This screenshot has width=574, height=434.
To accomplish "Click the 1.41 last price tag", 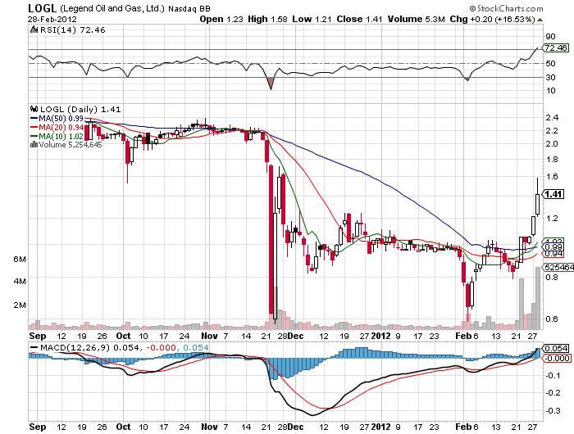I will pyautogui.click(x=553, y=194).
